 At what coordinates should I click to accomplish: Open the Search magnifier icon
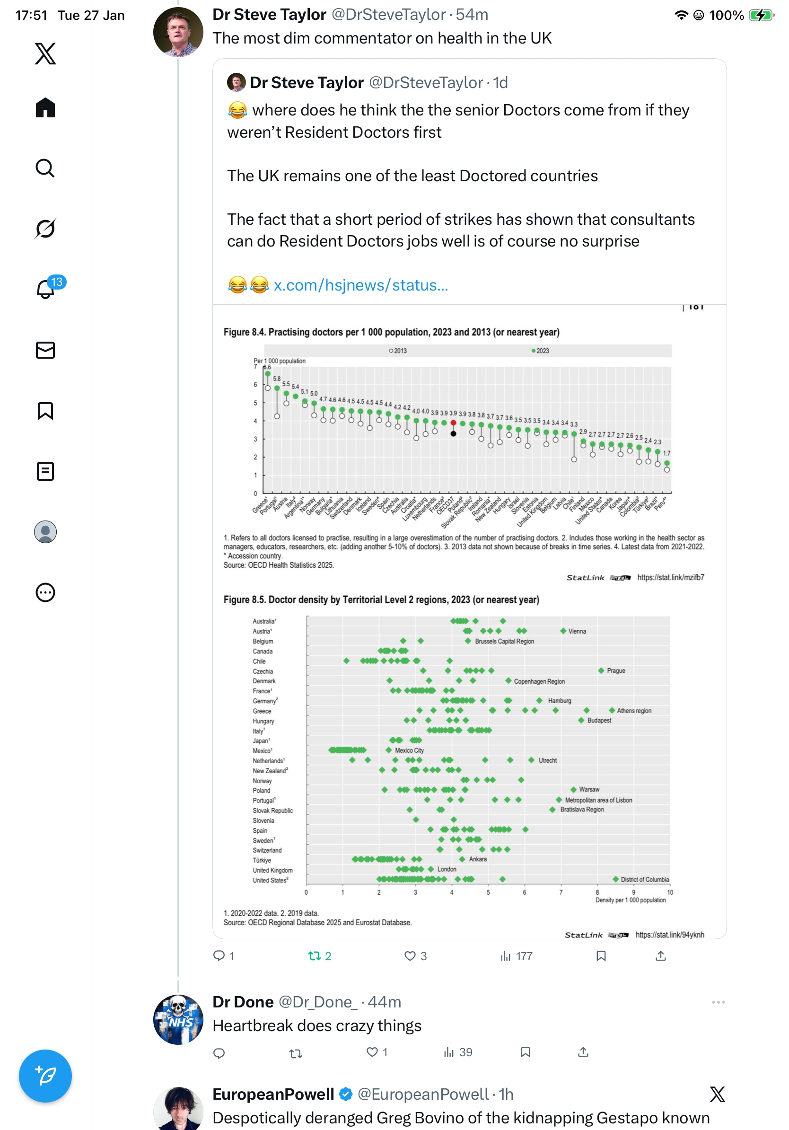coord(45,168)
